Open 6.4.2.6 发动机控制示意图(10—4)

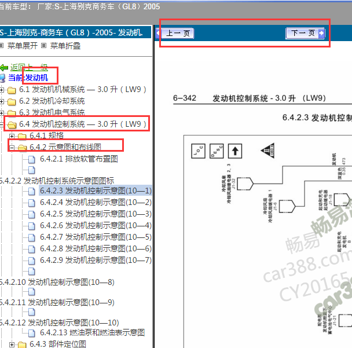[x=96, y=225]
